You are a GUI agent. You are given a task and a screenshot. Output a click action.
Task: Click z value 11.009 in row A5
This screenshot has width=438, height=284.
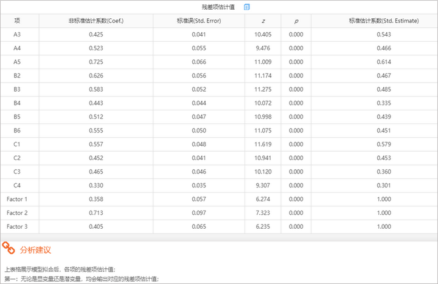[263, 61]
